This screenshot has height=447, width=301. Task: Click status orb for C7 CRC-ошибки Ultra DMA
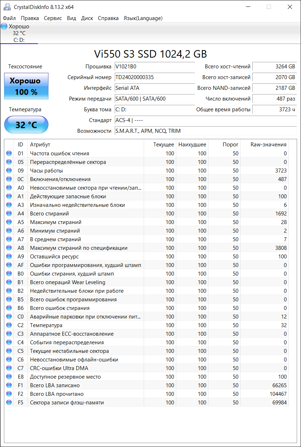[9, 368]
